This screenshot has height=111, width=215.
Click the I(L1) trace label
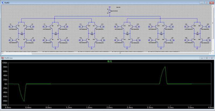click(x=110, y=61)
